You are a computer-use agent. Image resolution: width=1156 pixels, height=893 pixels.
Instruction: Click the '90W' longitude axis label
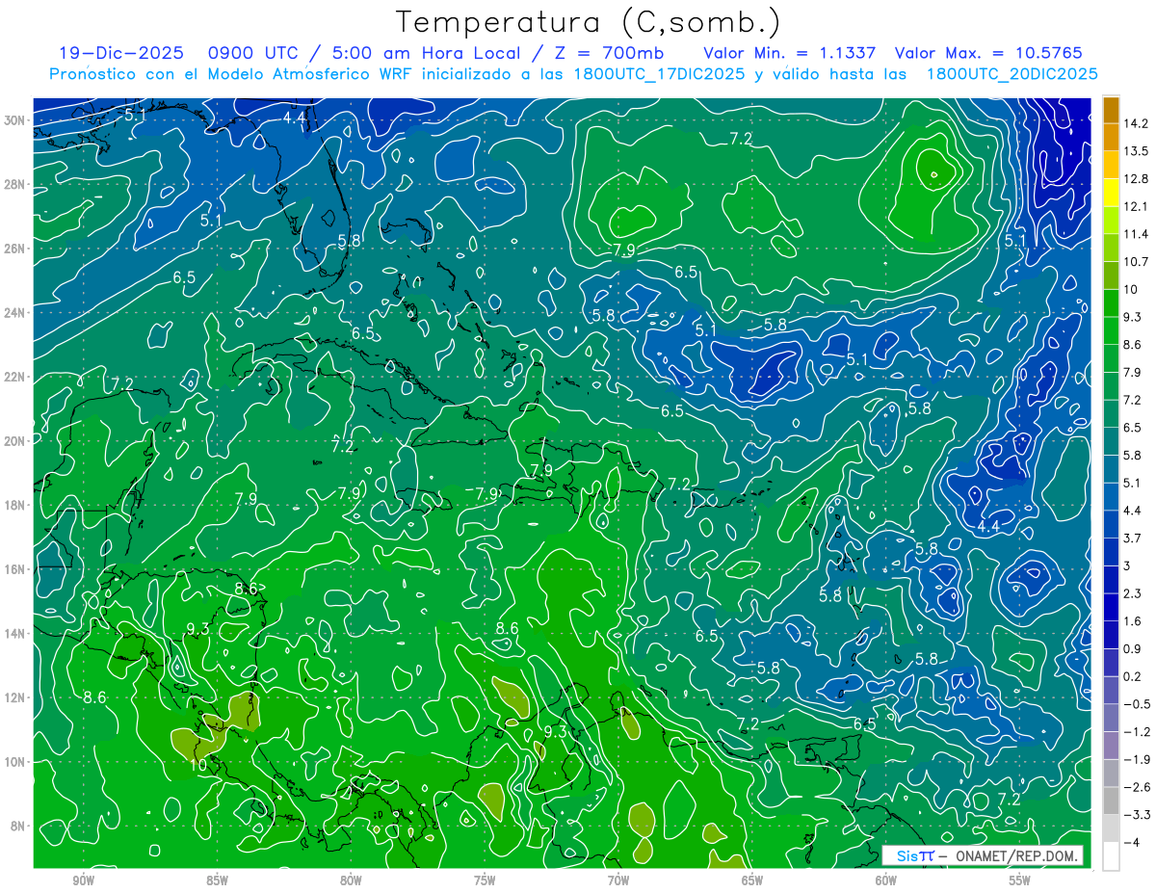[84, 880]
